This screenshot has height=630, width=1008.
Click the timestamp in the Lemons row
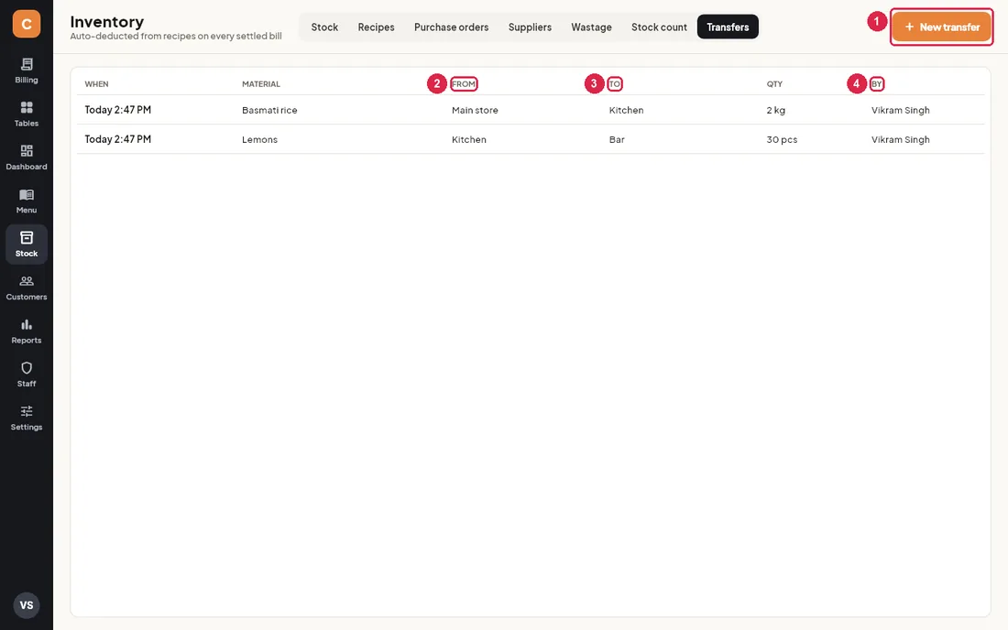(117, 139)
